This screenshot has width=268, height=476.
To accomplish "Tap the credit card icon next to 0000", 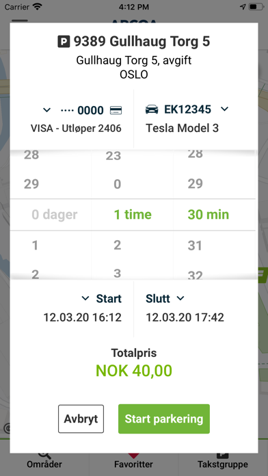I will 116,110.
